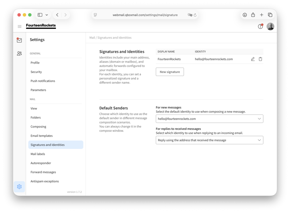The height and width of the screenshot is (213, 290).
Task: Click the FourteenRockets display name cell
Action: click(169, 59)
